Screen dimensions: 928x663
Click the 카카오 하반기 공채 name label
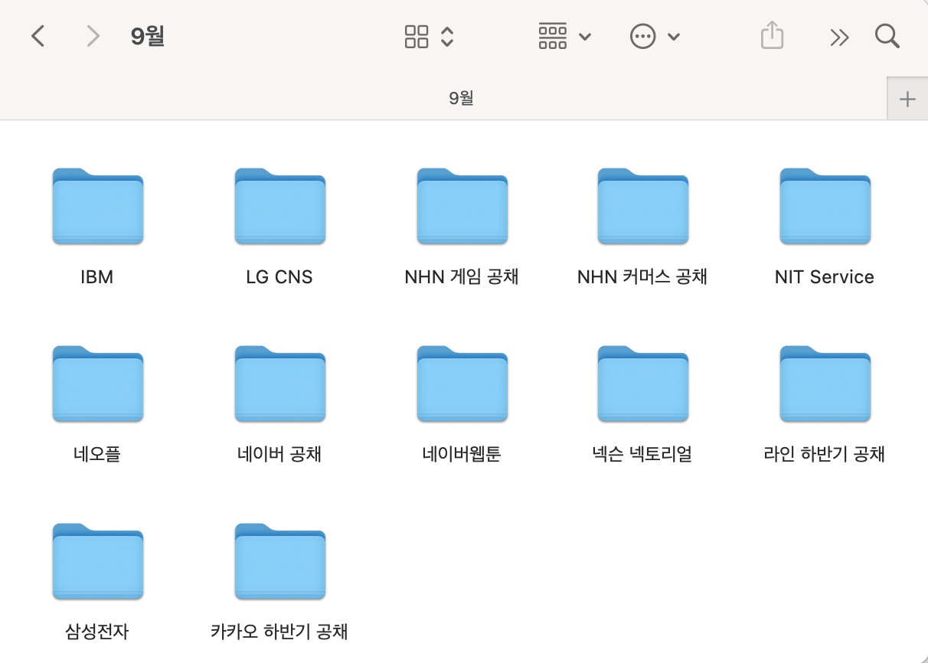(x=279, y=632)
